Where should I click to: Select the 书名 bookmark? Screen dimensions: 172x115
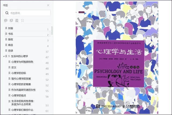27,34
